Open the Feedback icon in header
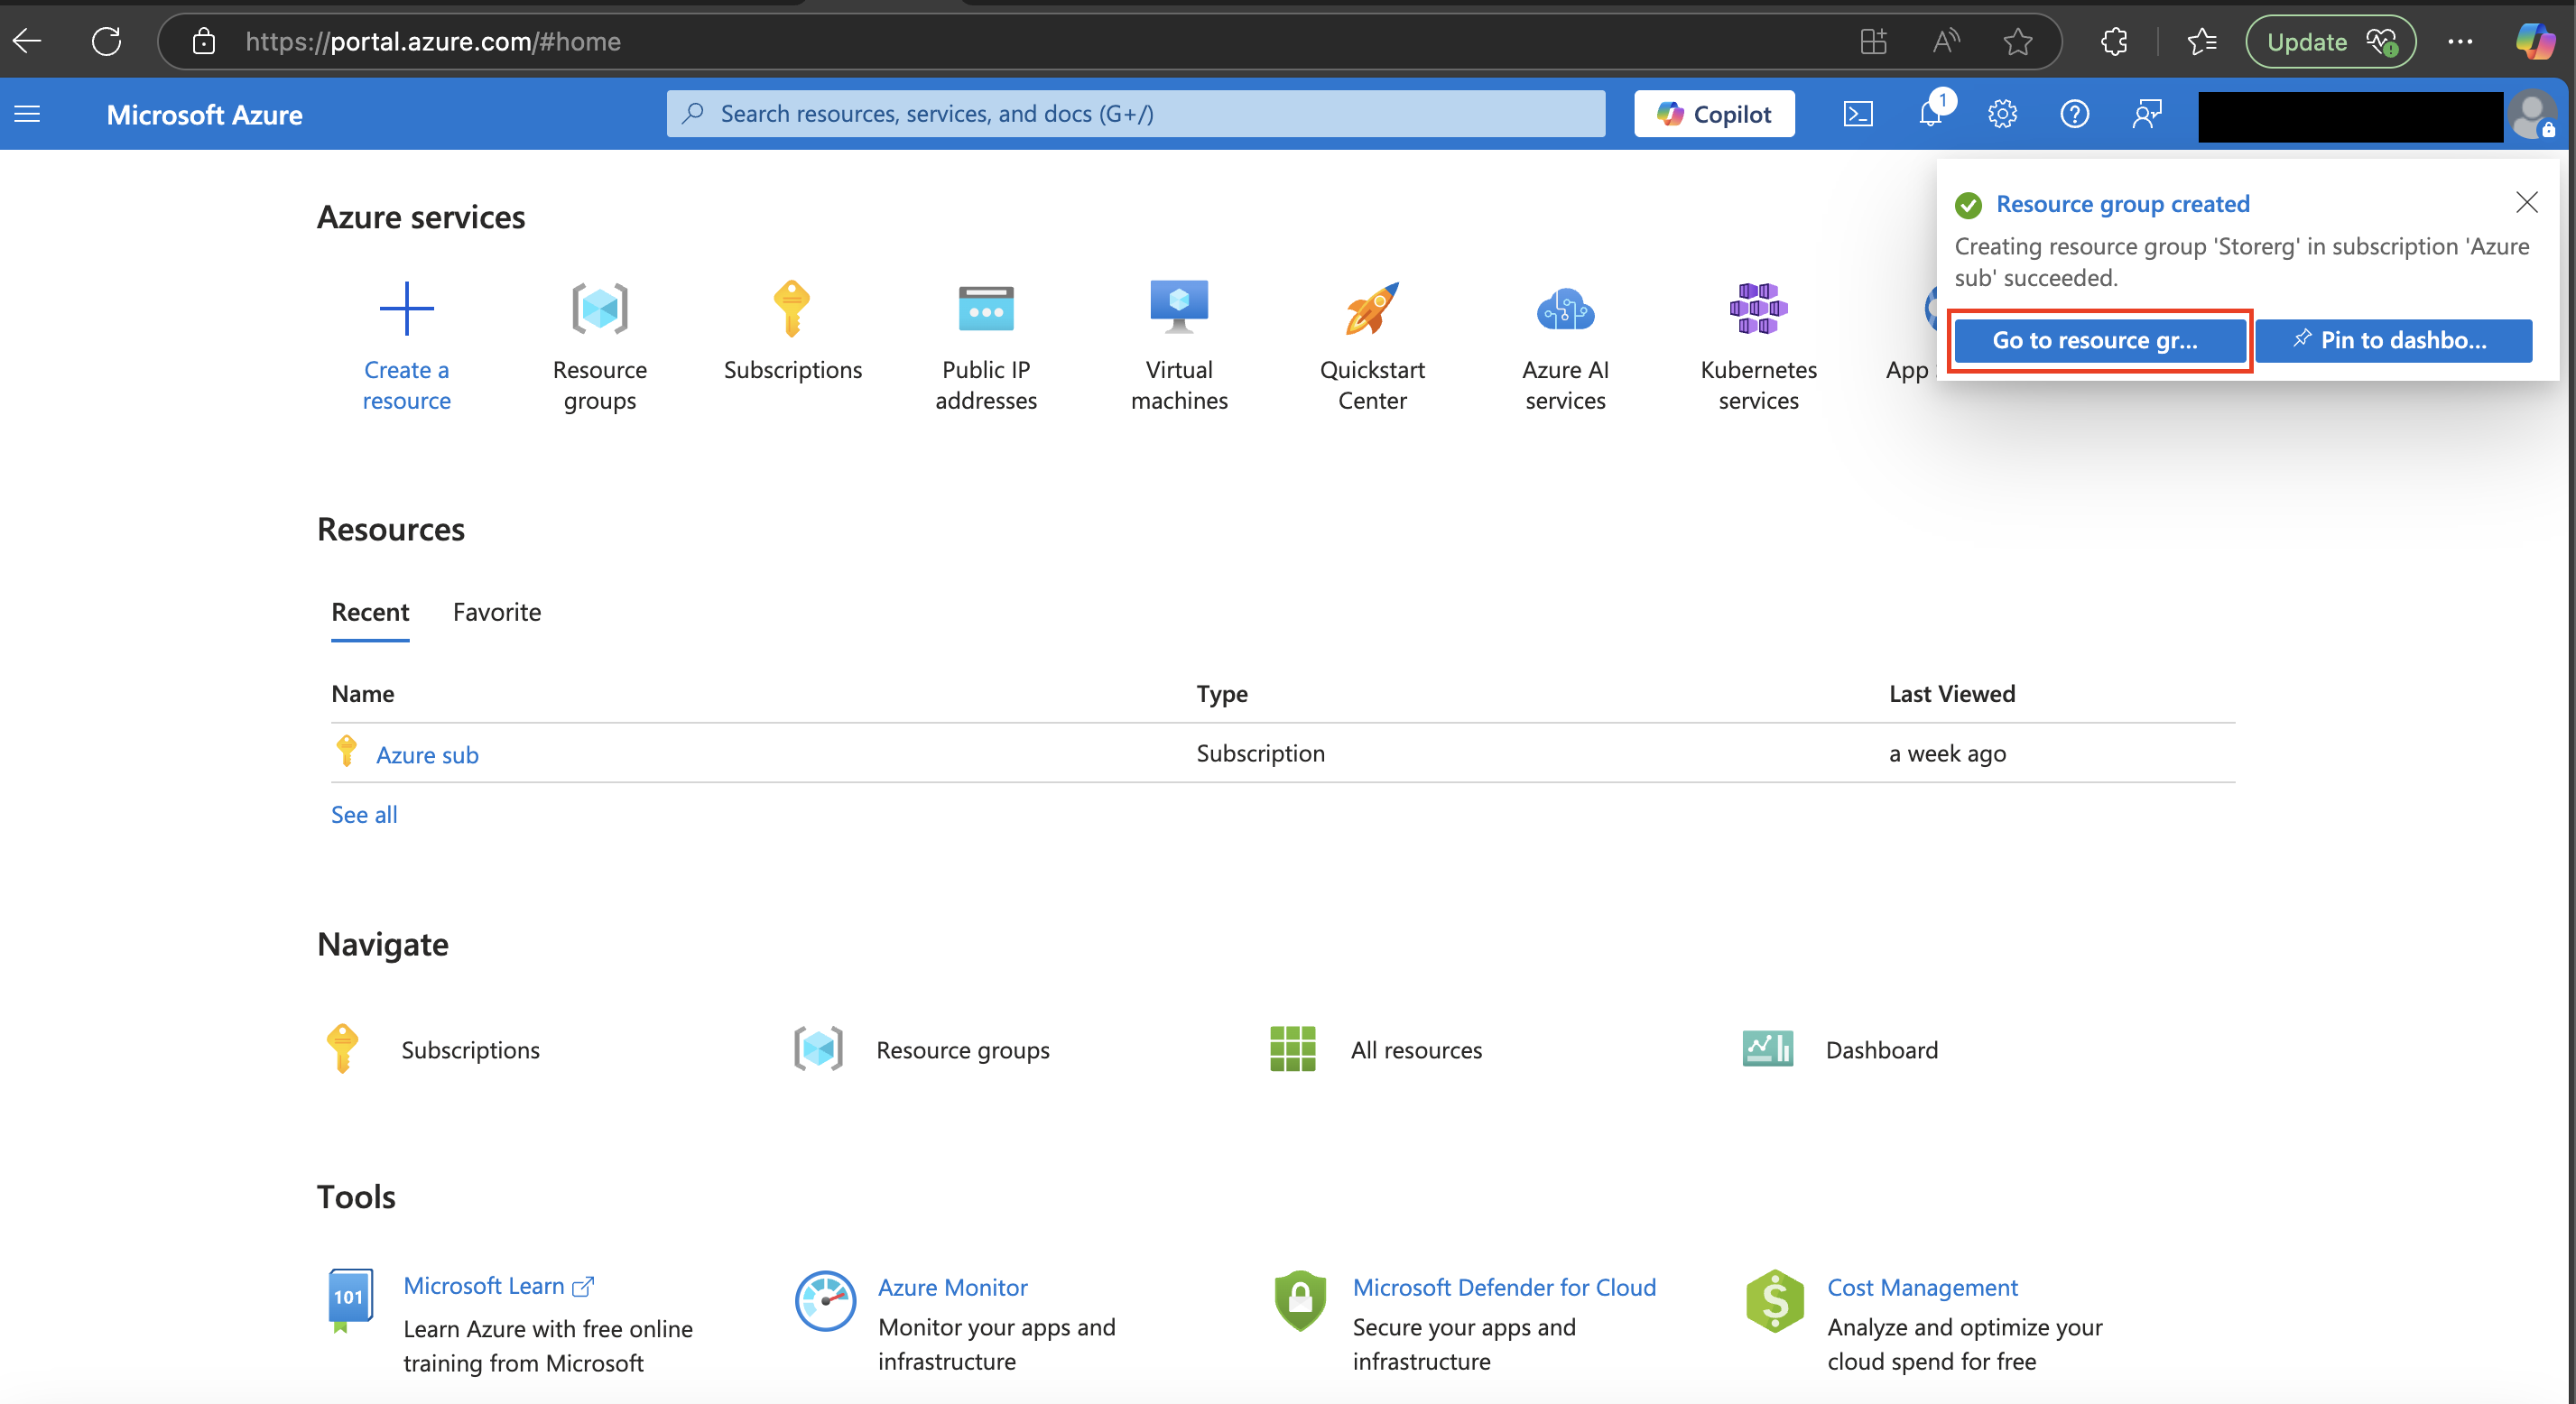Image resolution: width=2576 pixels, height=1404 pixels. 2147,114
